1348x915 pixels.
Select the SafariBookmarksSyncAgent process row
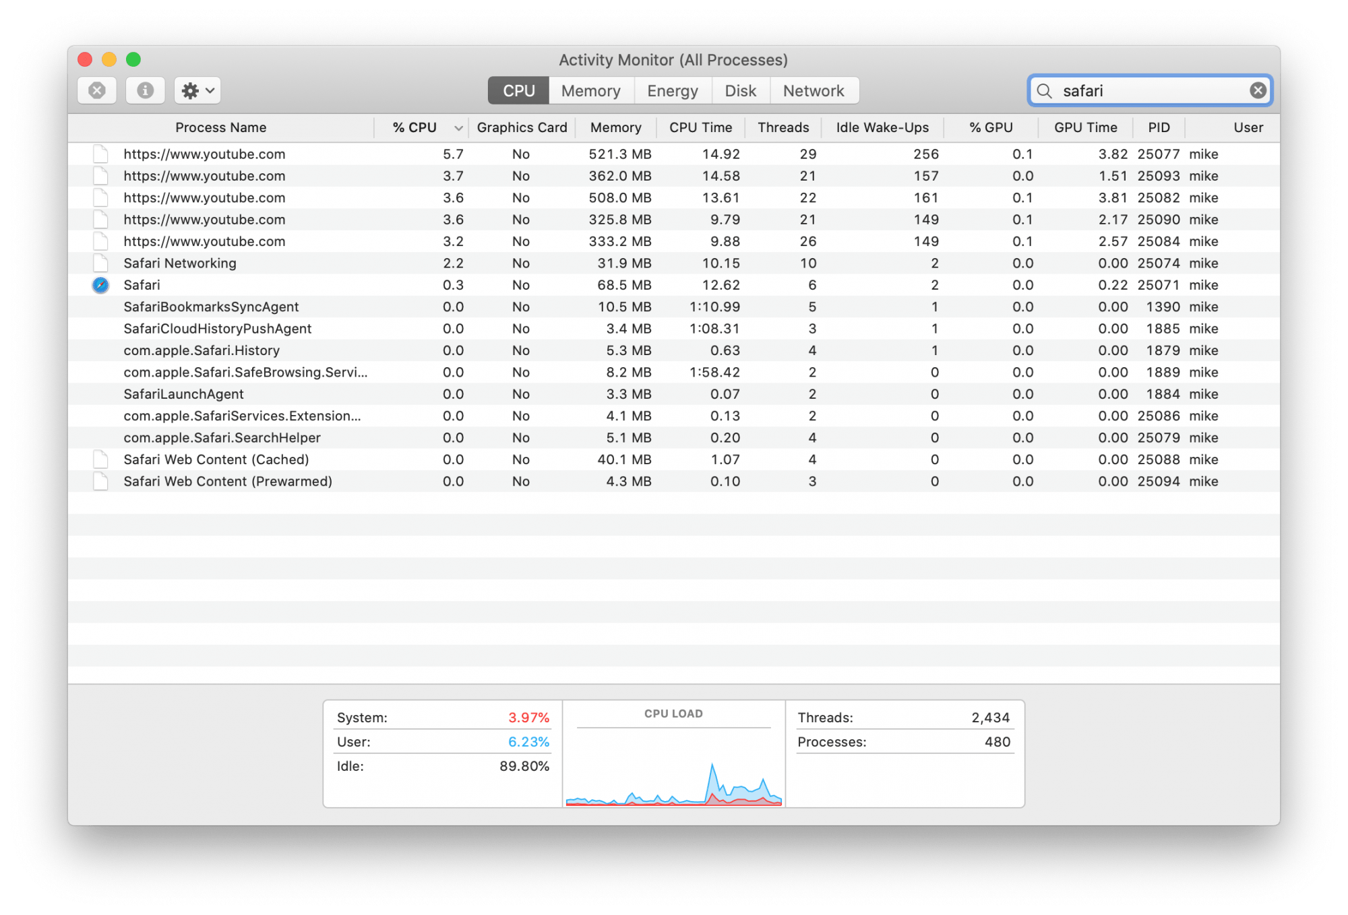[211, 307]
